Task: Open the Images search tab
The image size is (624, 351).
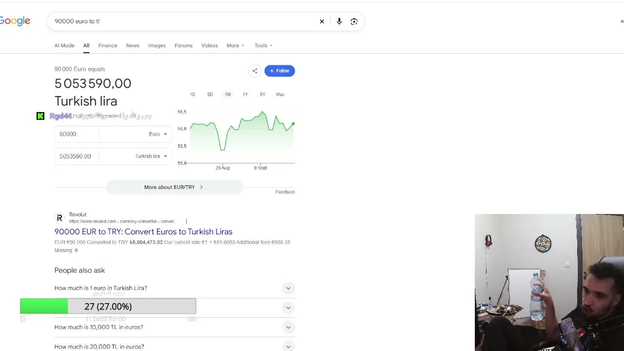Action: [157, 45]
